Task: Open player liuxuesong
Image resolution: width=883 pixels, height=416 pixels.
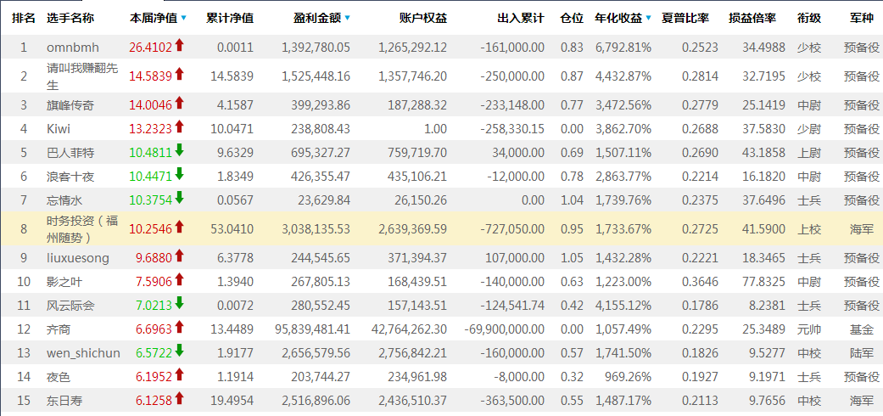Action: pos(78,258)
